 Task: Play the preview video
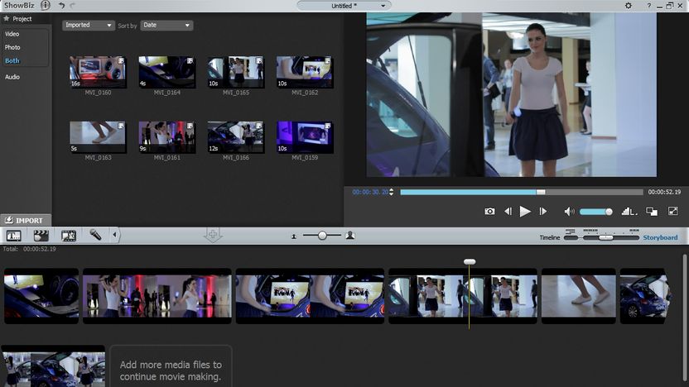(x=525, y=212)
